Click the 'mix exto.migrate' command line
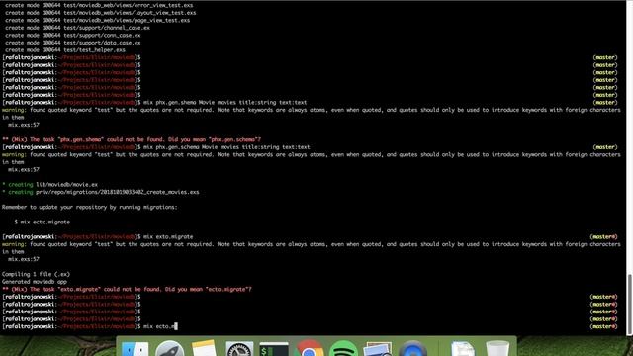This screenshot has width=633, height=356. [x=168, y=236]
